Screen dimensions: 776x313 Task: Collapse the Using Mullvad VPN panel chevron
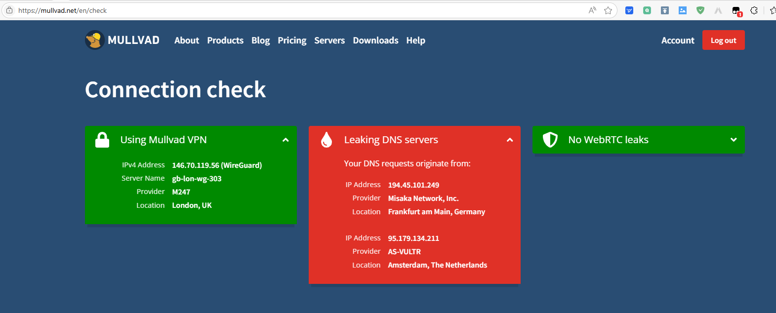pos(286,140)
